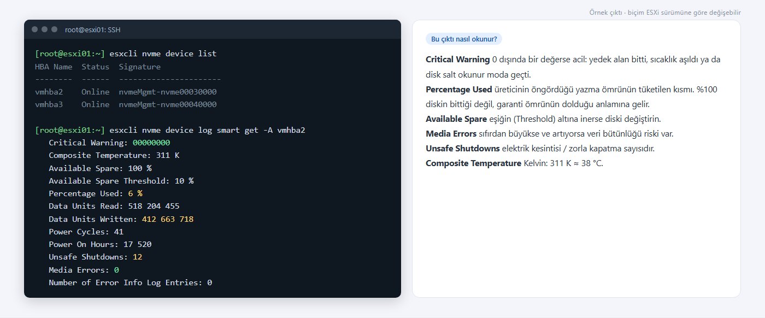
Task: Click the Unsafe Shutdowns value '12'
Action: pyautogui.click(x=137, y=257)
